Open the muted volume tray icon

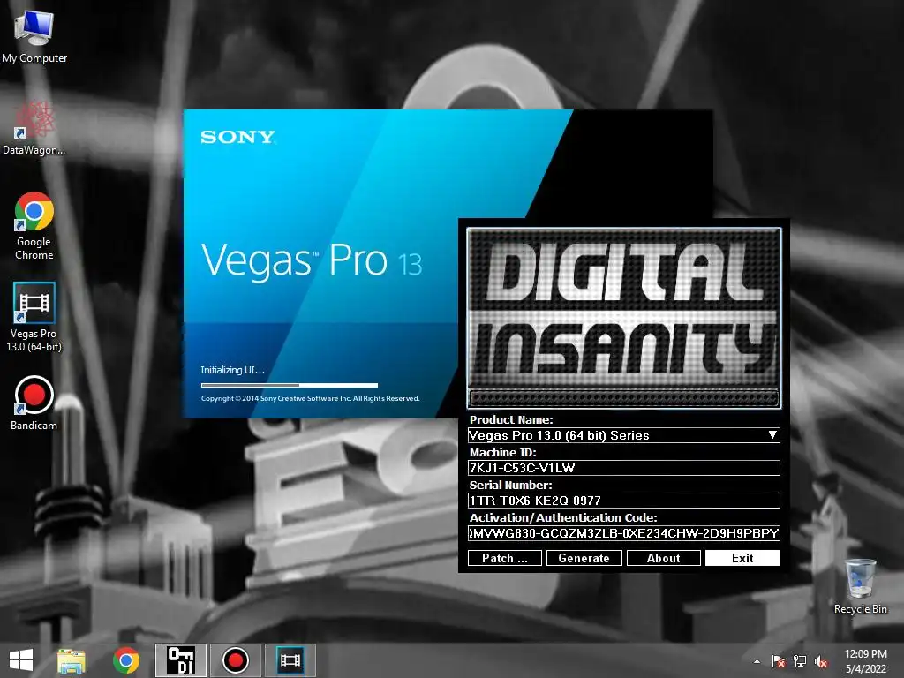point(821,661)
